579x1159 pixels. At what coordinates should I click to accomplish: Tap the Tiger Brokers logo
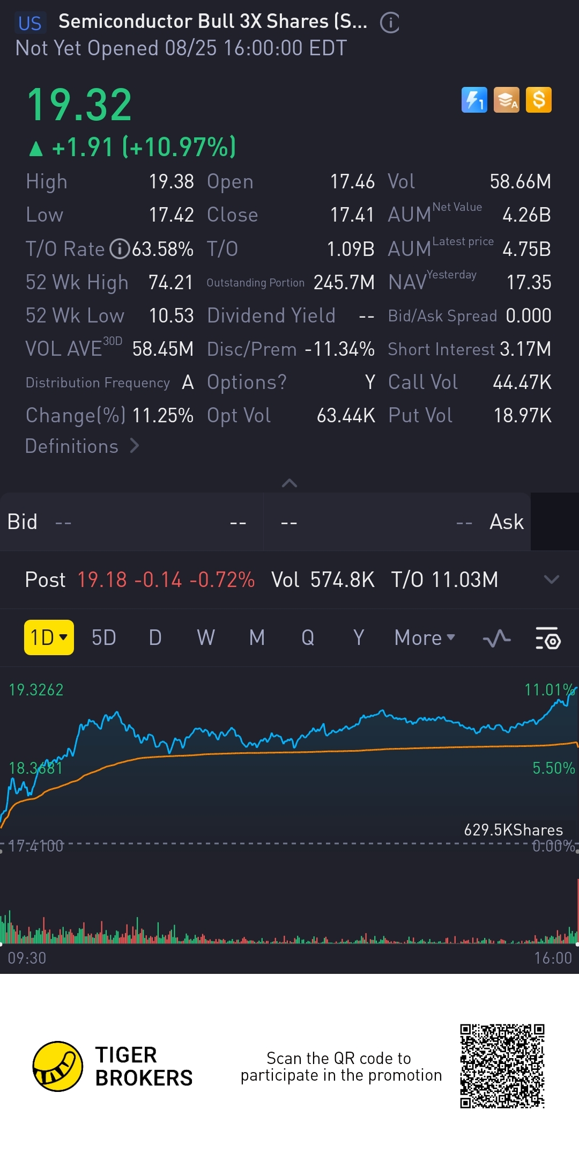coord(58,1066)
